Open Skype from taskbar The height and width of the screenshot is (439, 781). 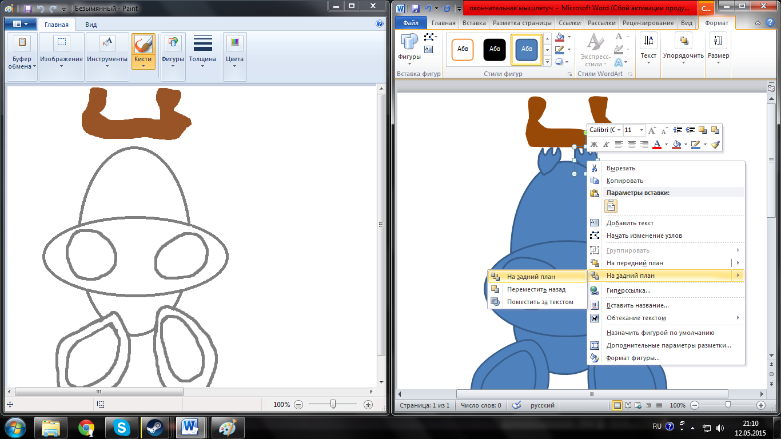click(121, 427)
